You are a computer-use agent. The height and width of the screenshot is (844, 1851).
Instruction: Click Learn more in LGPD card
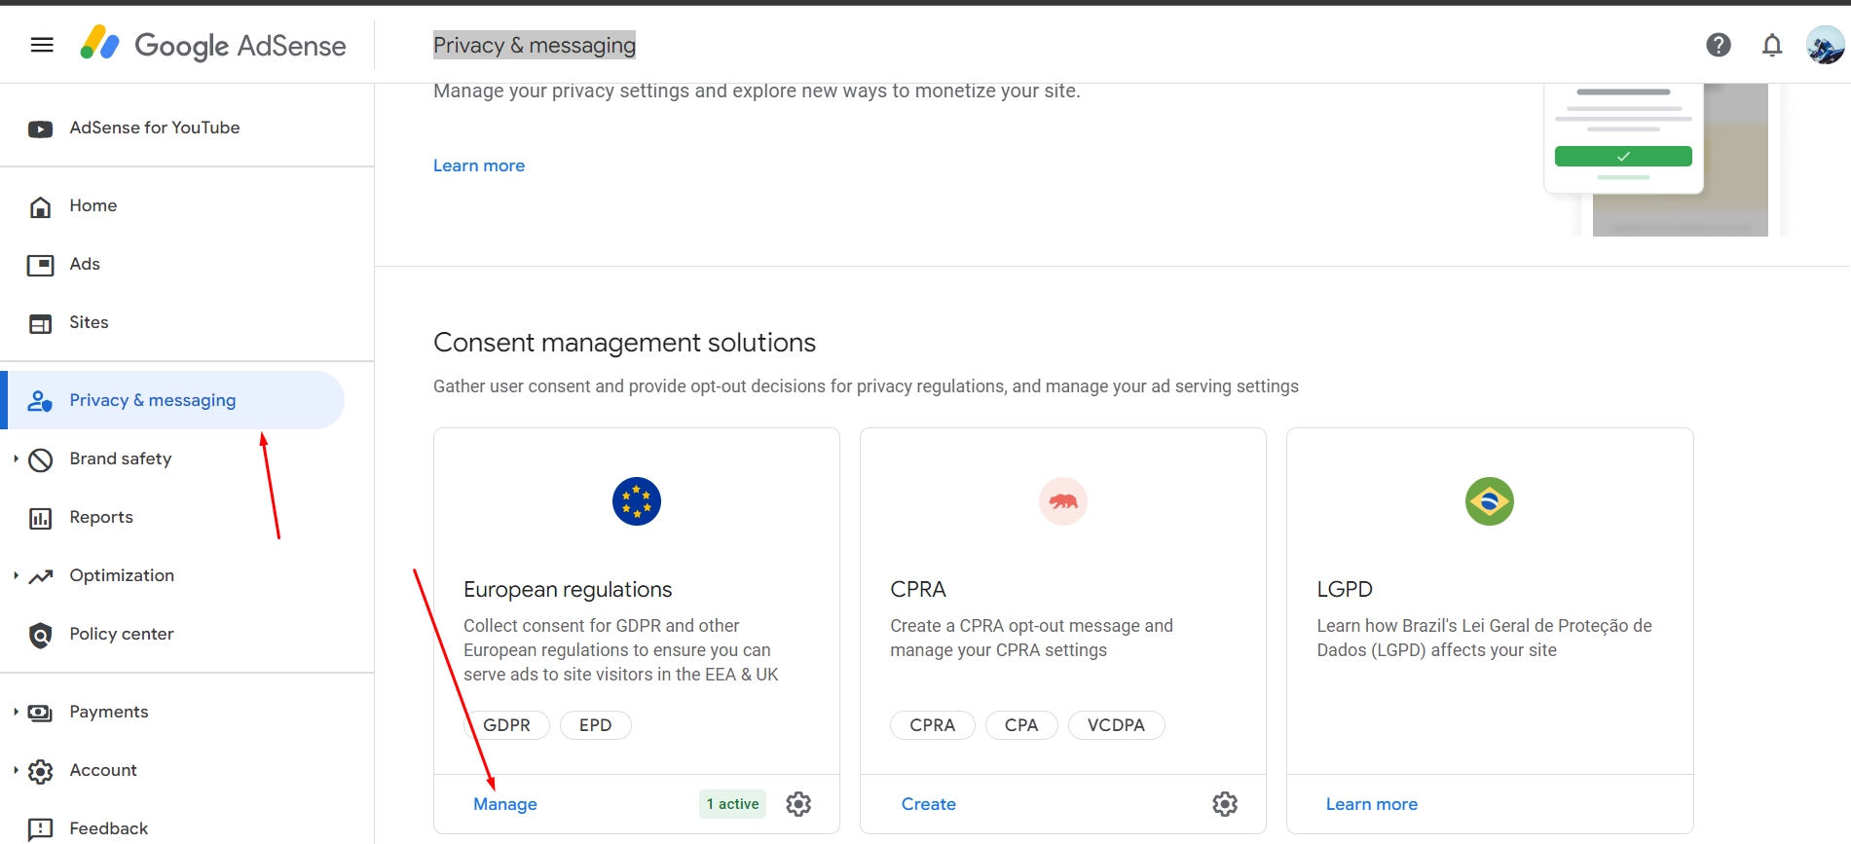tap(1371, 804)
